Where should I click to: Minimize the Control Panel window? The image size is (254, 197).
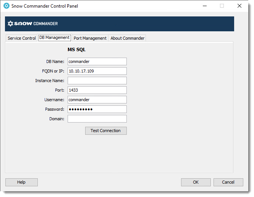click(205, 6)
